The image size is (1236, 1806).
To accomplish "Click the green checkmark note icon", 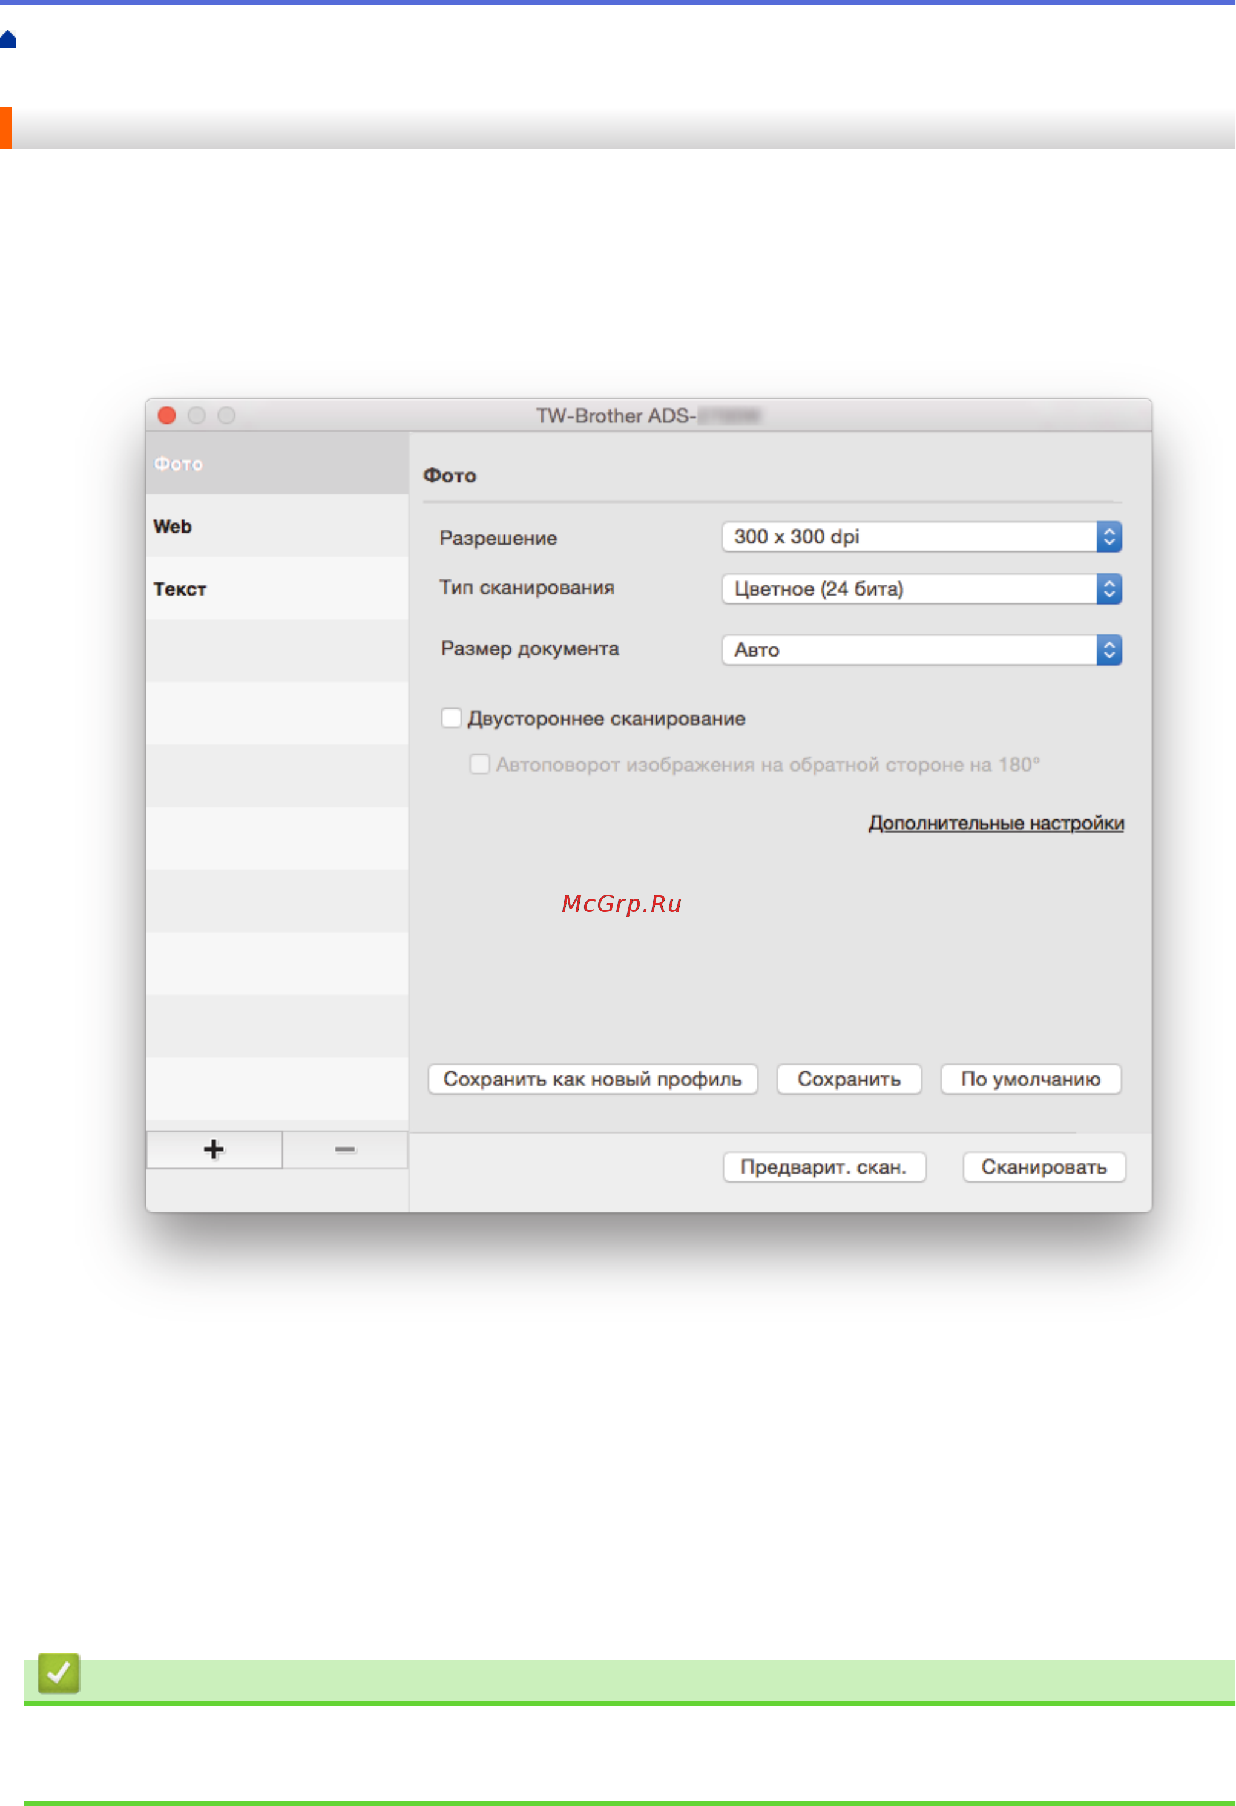I will point(58,1673).
